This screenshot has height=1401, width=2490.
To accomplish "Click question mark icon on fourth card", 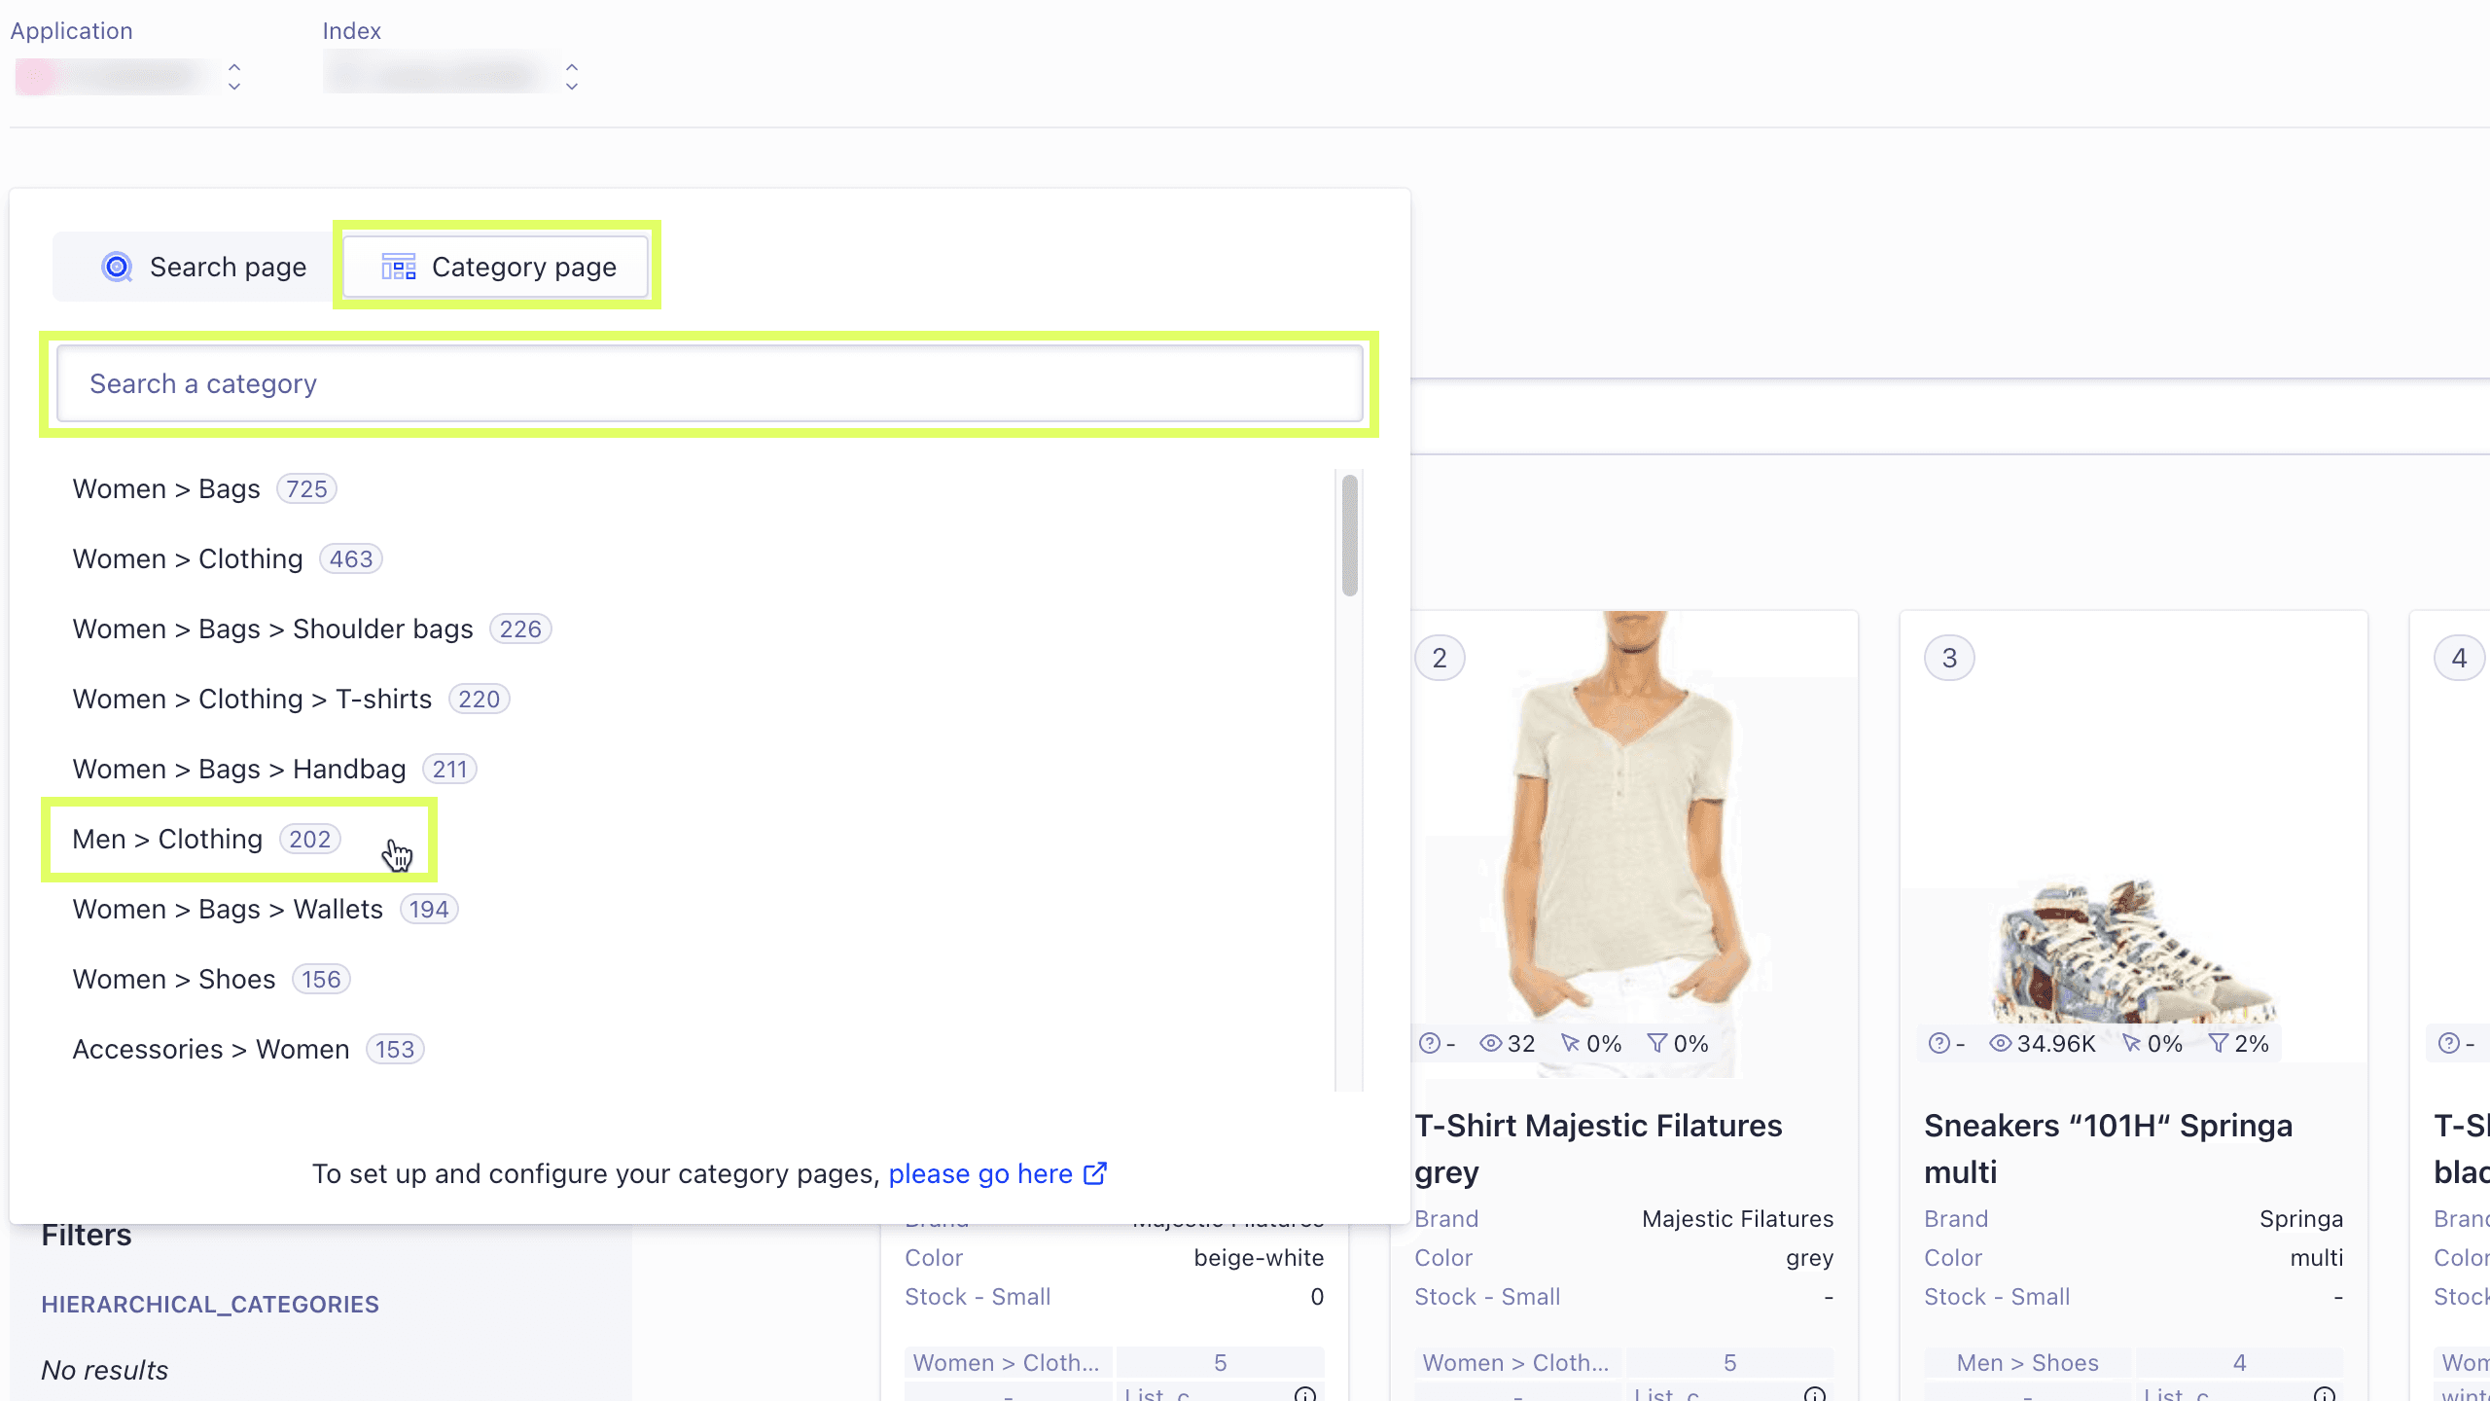I will pos(2448,1043).
